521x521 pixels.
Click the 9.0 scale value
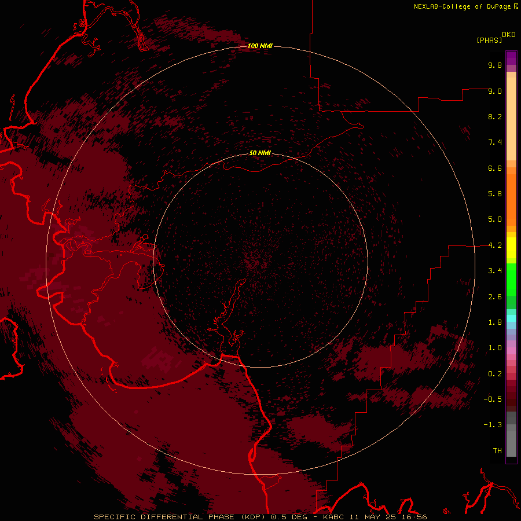tap(495, 91)
